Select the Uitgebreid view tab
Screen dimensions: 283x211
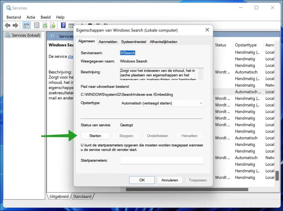(x=59, y=196)
